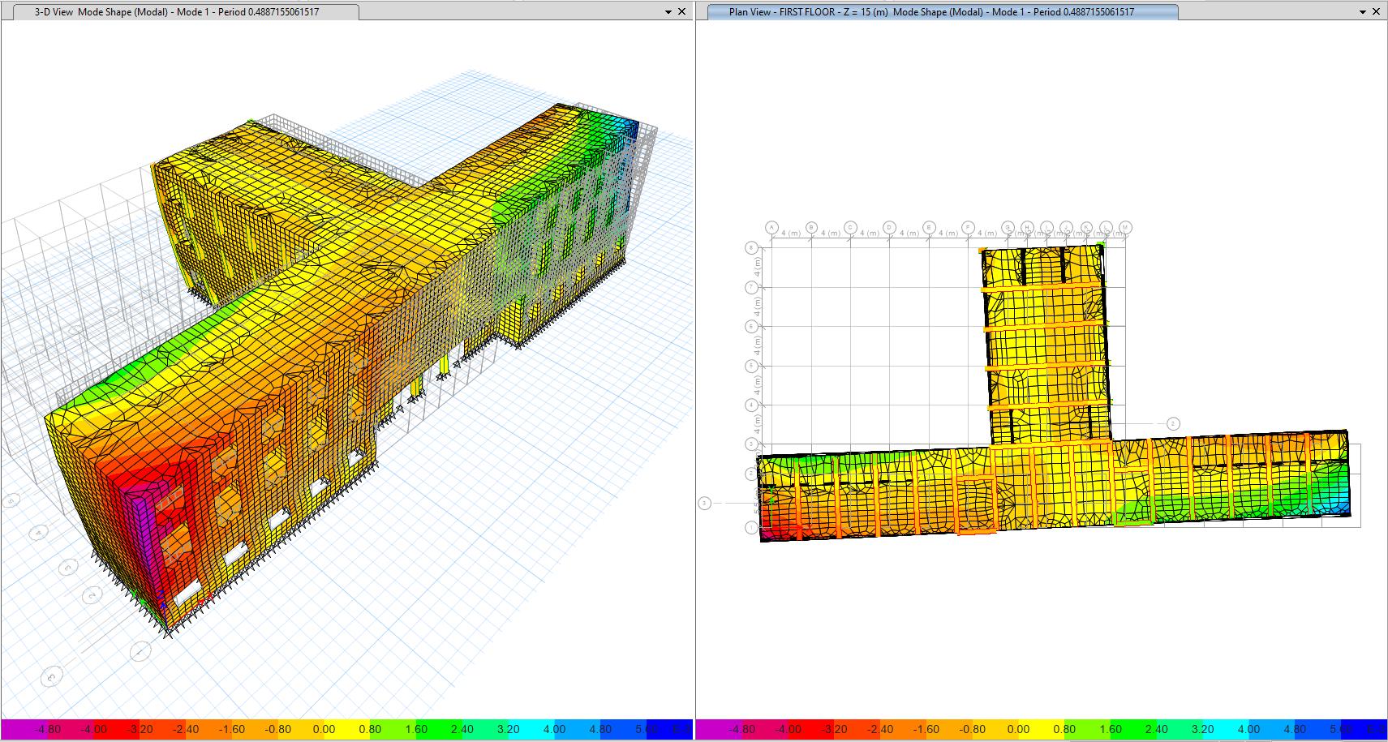Click grid bubble D in Plan View
The width and height of the screenshot is (1388, 742).
[x=889, y=228]
